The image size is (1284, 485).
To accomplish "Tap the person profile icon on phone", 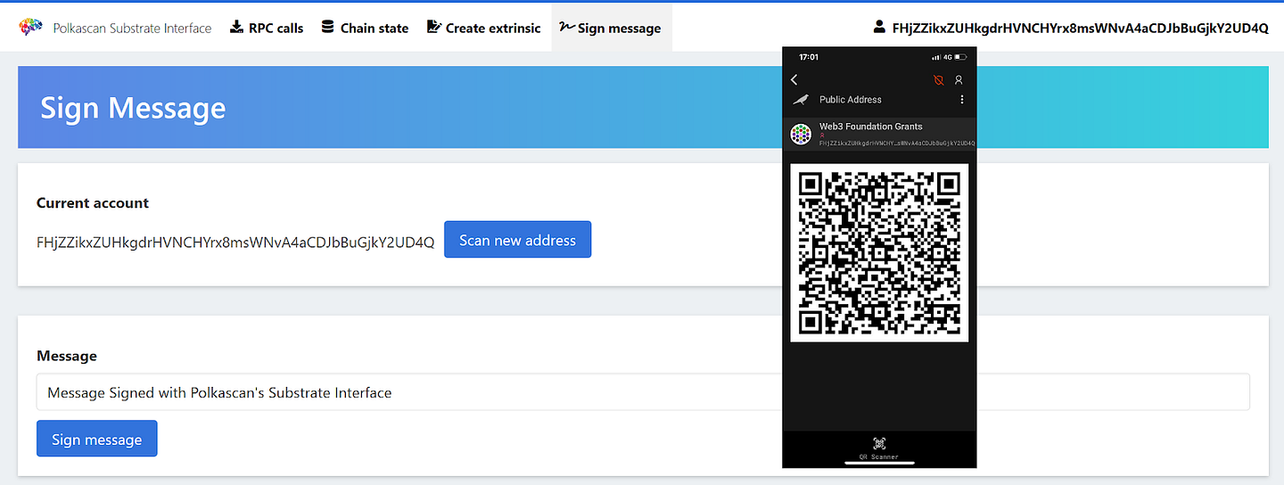I will (959, 80).
